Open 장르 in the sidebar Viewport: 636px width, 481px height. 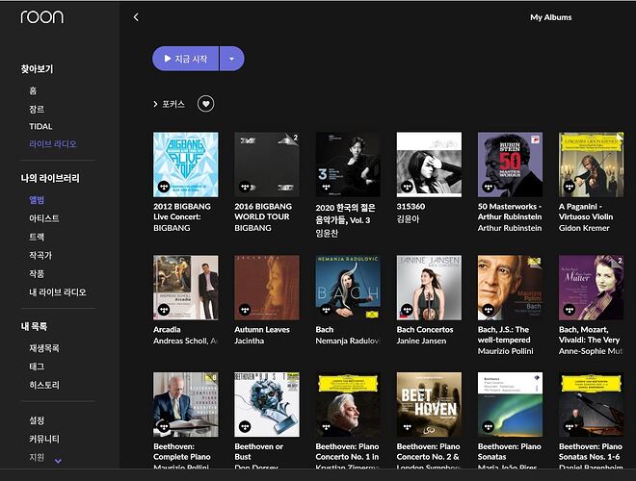(37, 109)
